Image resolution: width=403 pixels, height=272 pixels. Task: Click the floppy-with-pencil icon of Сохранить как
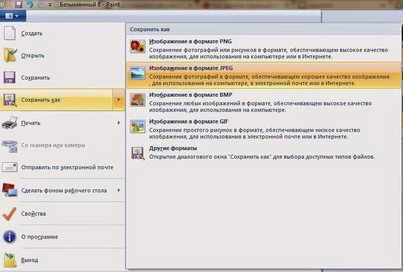pyautogui.click(x=10, y=100)
